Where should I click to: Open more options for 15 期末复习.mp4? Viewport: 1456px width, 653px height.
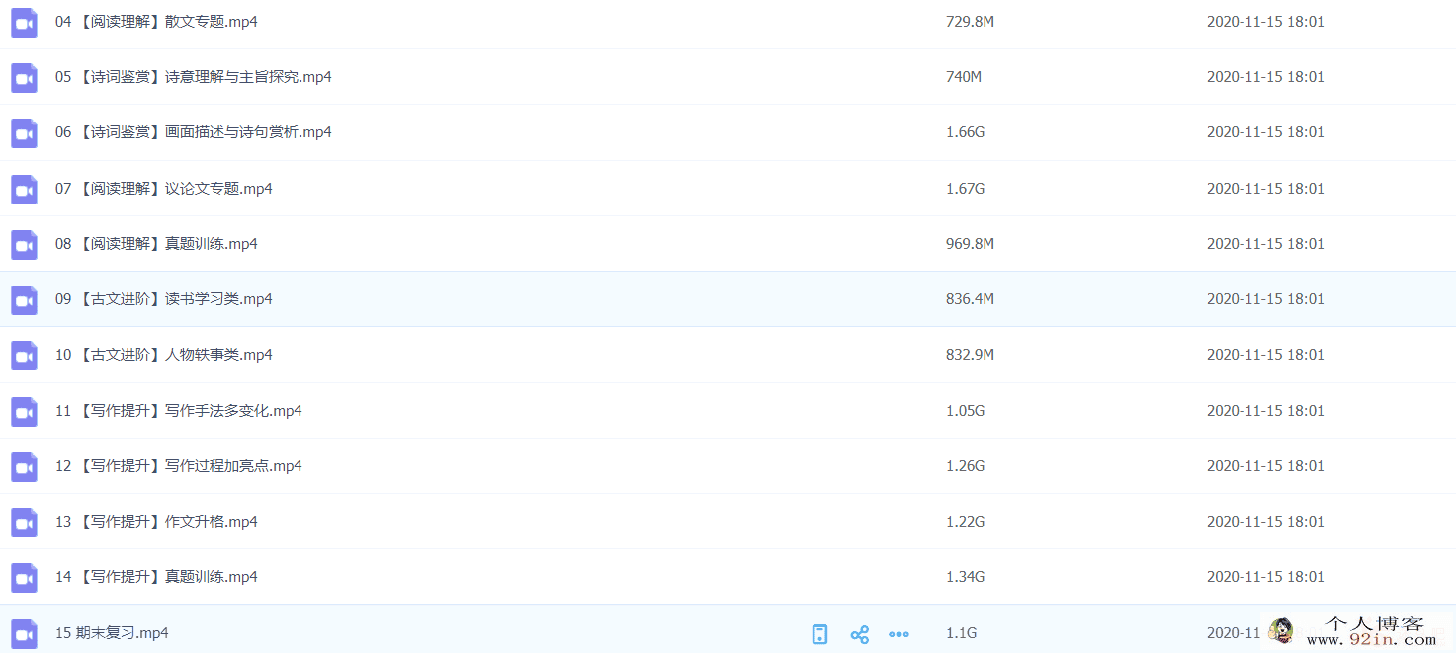[x=899, y=634]
